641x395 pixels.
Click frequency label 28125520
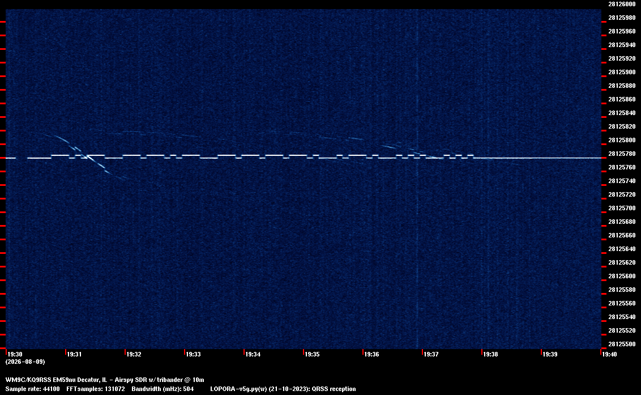point(622,330)
